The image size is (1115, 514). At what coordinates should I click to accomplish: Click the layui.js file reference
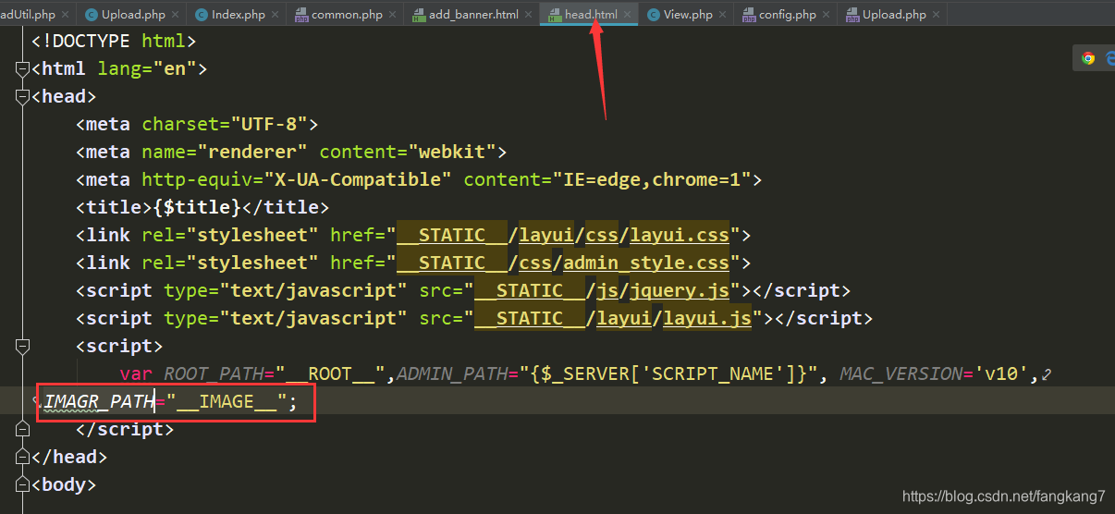[x=707, y=318]
